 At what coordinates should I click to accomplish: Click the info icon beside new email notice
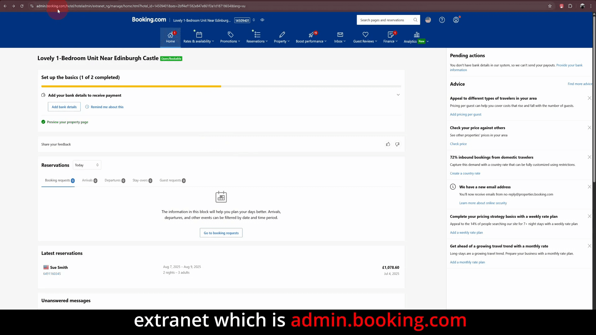453,187
